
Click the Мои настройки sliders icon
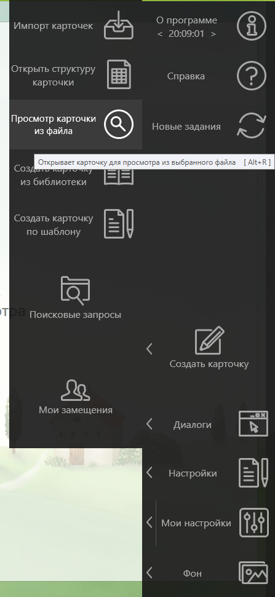(x=253, y=523)
